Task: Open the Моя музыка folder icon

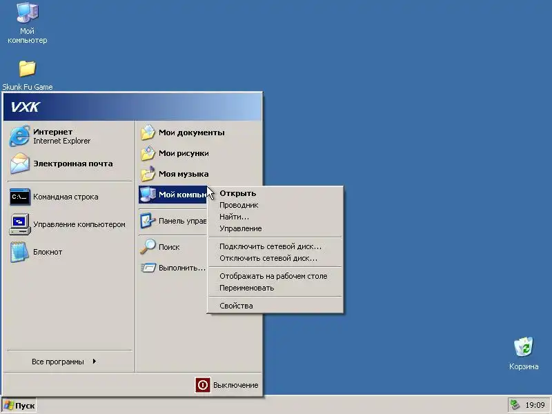Action: tap(148, 174)
